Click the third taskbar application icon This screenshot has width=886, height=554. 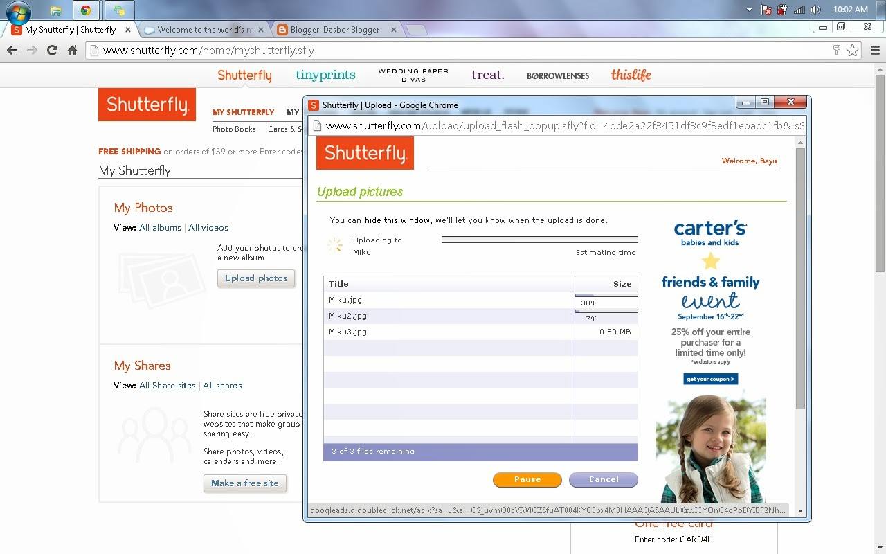[x=120, y=10]
